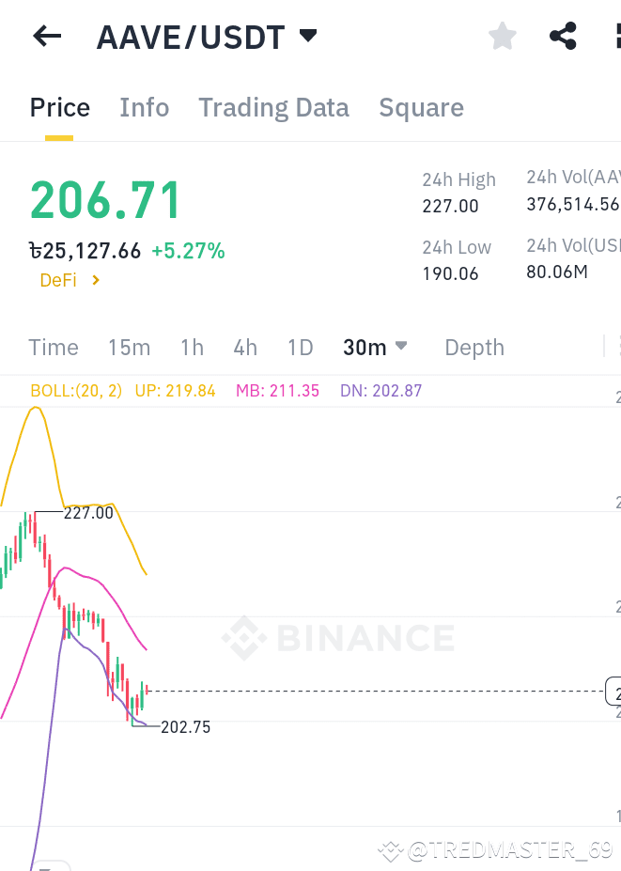
Task: Select the 4h timeframe
Action: pos(245,347)
